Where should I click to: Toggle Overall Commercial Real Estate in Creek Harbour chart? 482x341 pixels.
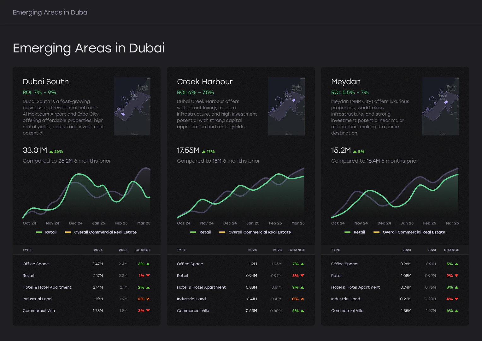point(255,232)
